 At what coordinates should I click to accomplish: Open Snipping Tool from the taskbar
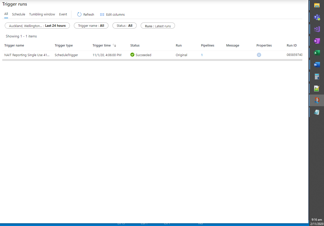(x=317, y=100)
